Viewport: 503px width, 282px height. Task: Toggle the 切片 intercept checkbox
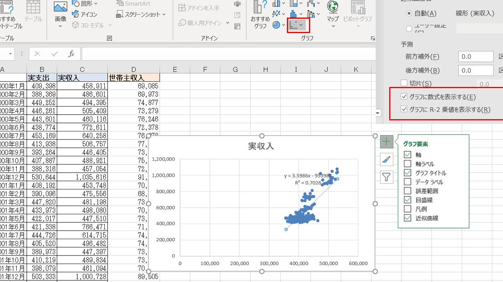404,83
